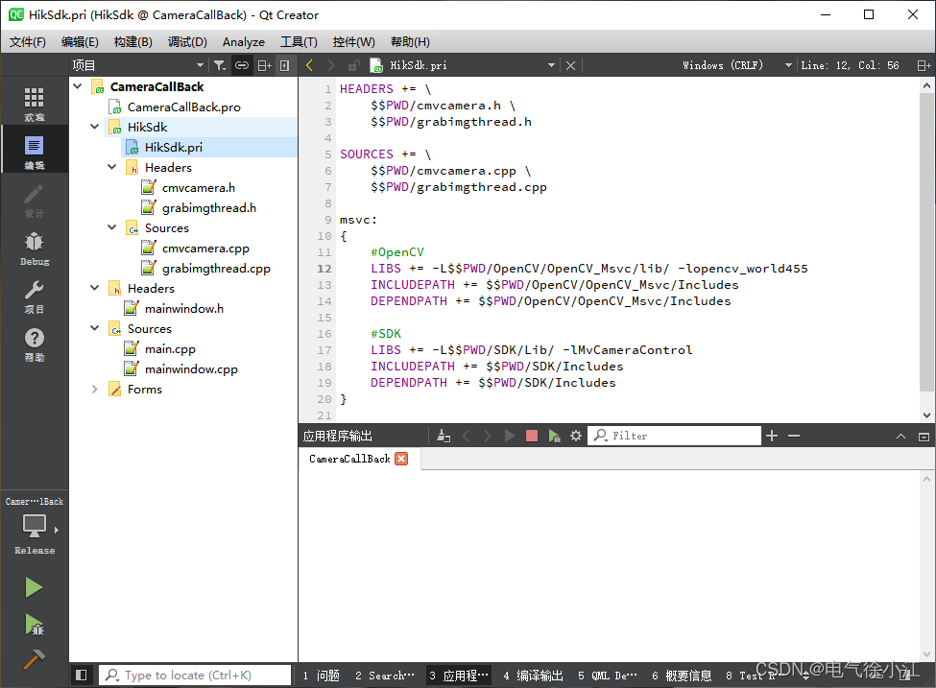Zoom in output with plus button
Screen dimensions: 936x688
coord(772,436)
